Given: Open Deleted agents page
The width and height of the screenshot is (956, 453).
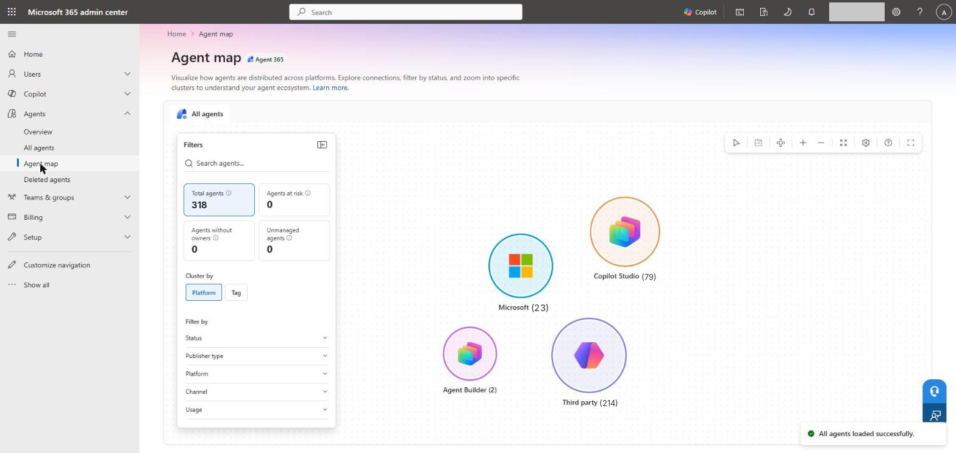Looking at the screenshot, I should [x=47, y=180].
